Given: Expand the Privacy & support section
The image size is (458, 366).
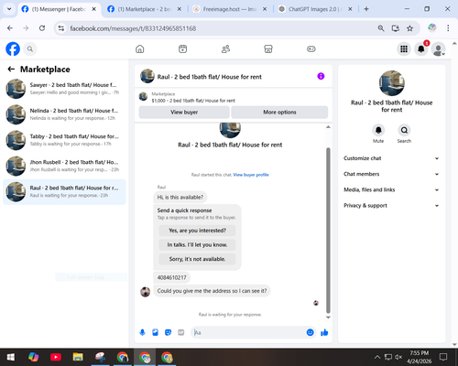Looking at the screenshot, I should 391,206.
